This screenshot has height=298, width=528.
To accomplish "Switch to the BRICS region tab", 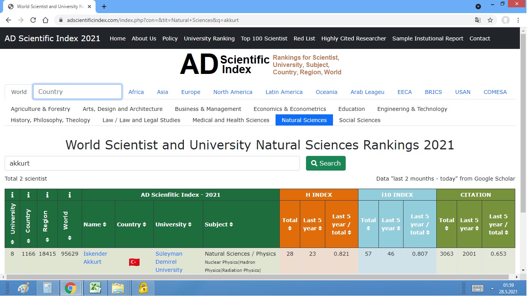I will [x=434, y=92].
